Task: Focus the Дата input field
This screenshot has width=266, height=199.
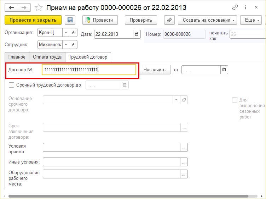Action: pyautogui.click(x=114, y=34)
